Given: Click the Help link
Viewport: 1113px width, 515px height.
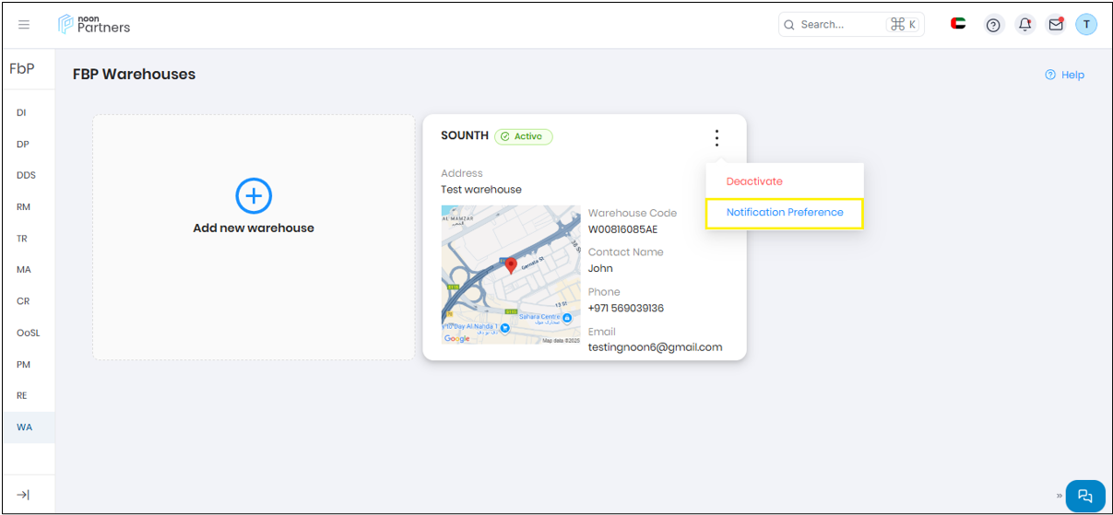Looking at the screenshot, I should click(1065, 75).
